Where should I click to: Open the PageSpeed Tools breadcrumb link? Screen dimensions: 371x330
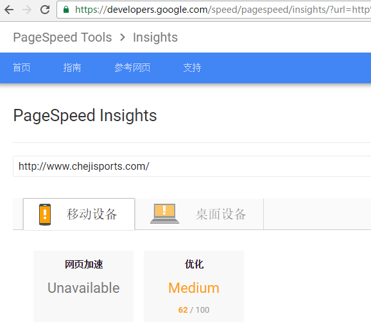[x=62, y=37]
